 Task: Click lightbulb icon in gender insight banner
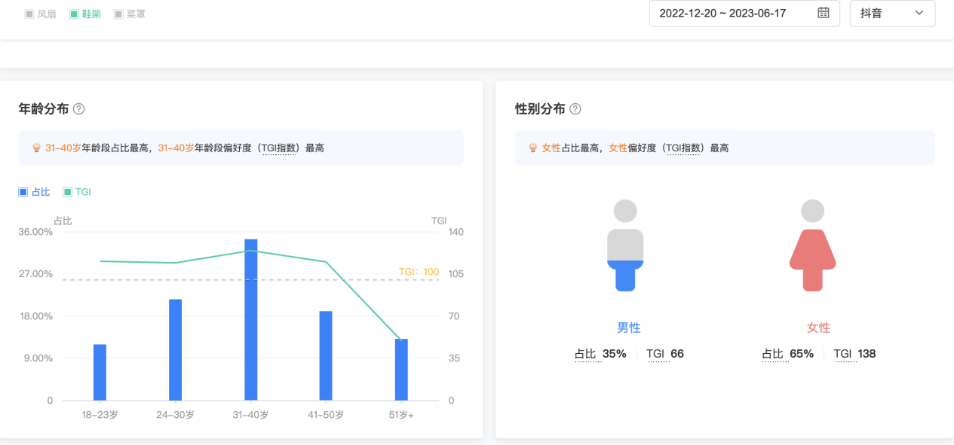[x=532, y=148]
